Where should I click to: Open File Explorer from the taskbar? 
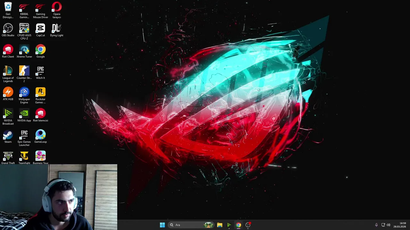click(x=220, y=225)
